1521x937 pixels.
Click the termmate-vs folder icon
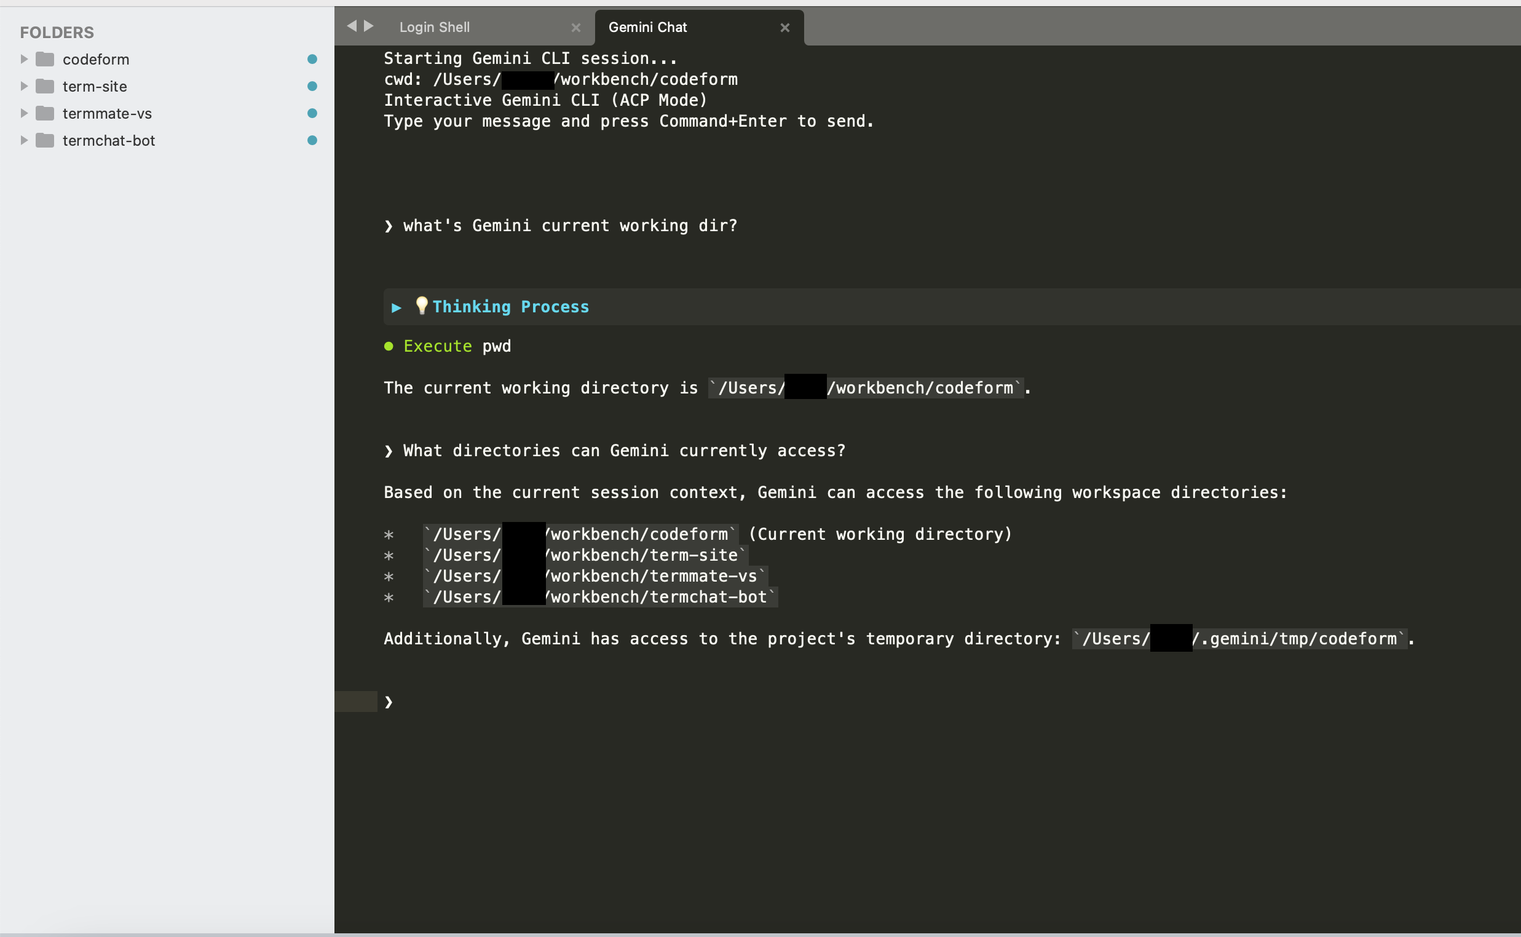(45, 113)
